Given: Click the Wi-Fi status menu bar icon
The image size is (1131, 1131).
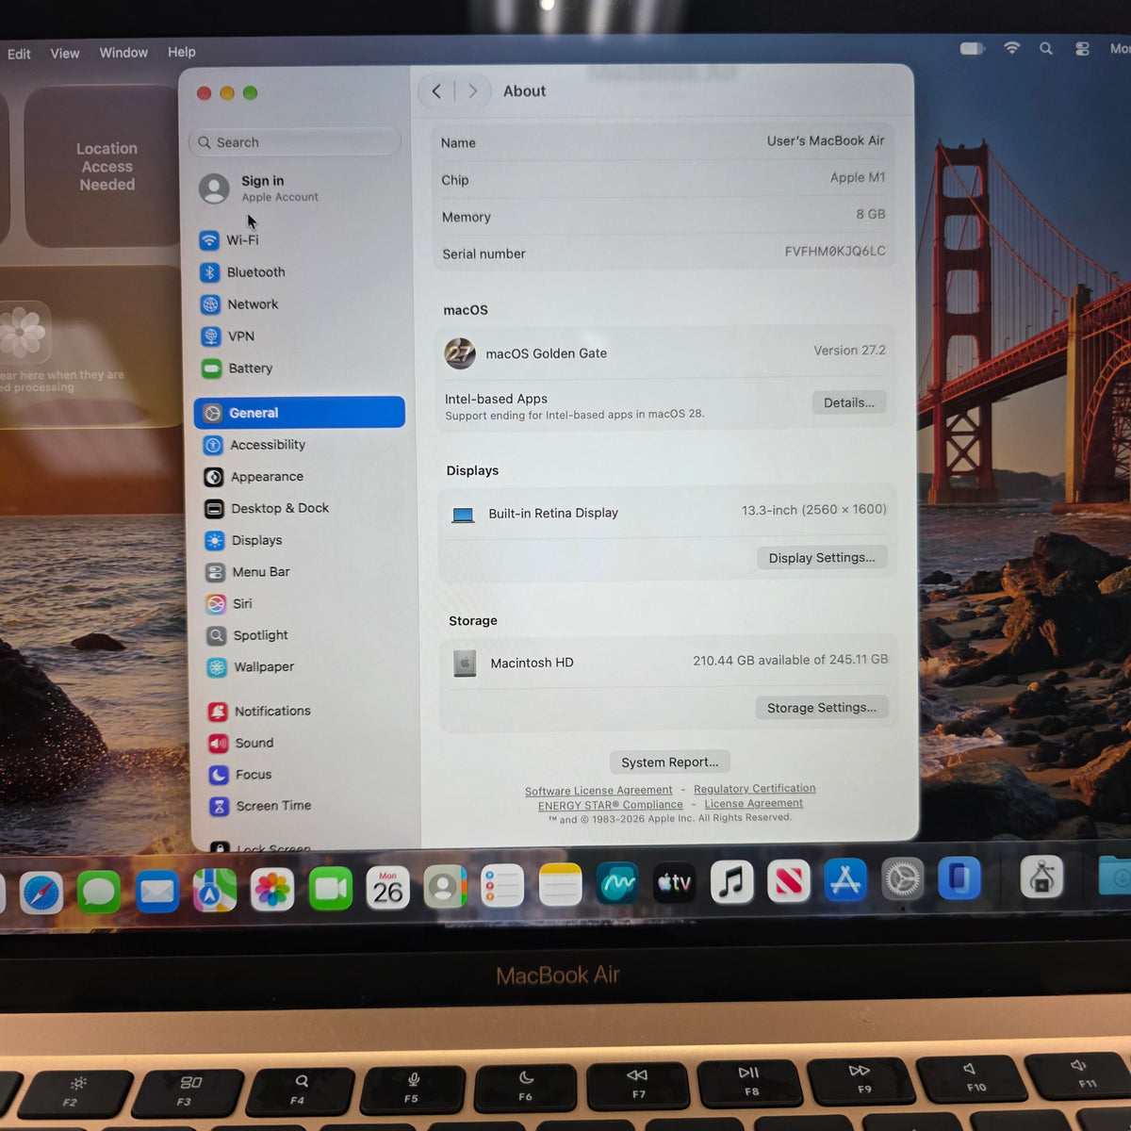Looking at the screenshot, I should (1012, 48).
